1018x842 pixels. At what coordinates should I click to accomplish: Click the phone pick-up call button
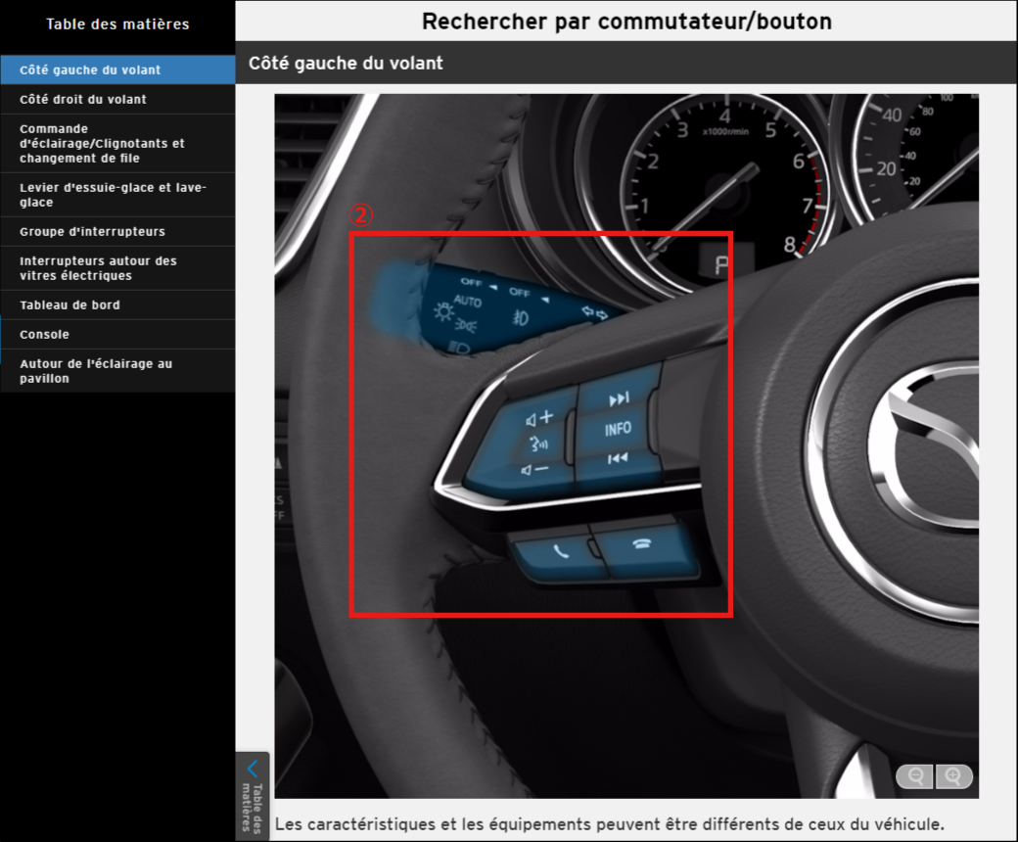[559, 550]
